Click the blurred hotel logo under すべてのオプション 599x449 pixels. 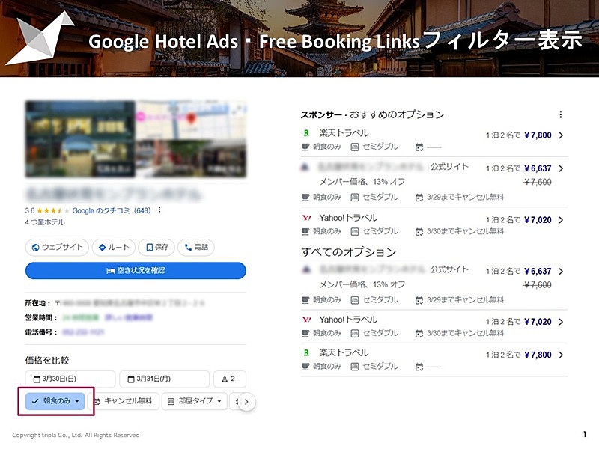tap(306, 269)
